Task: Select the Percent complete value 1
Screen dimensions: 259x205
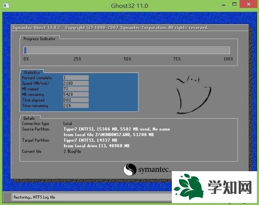Action: (x=76, y=78)
